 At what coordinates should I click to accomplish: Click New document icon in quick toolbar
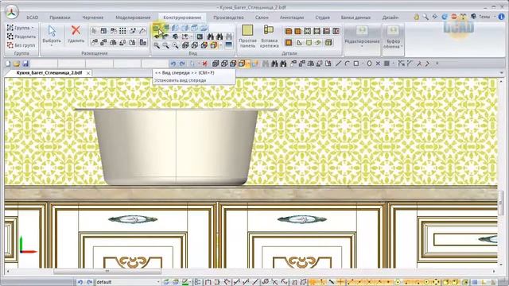pyautogui.click(x=8, y=64)
